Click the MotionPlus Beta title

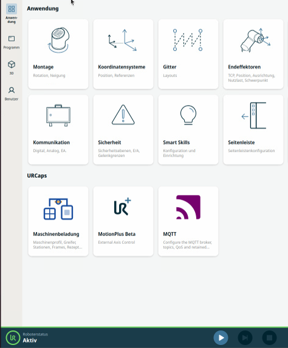tap(117, 234)
